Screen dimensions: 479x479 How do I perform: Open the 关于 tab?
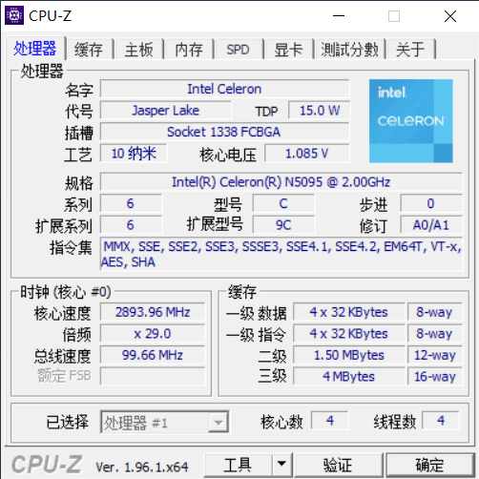point(410,50)
